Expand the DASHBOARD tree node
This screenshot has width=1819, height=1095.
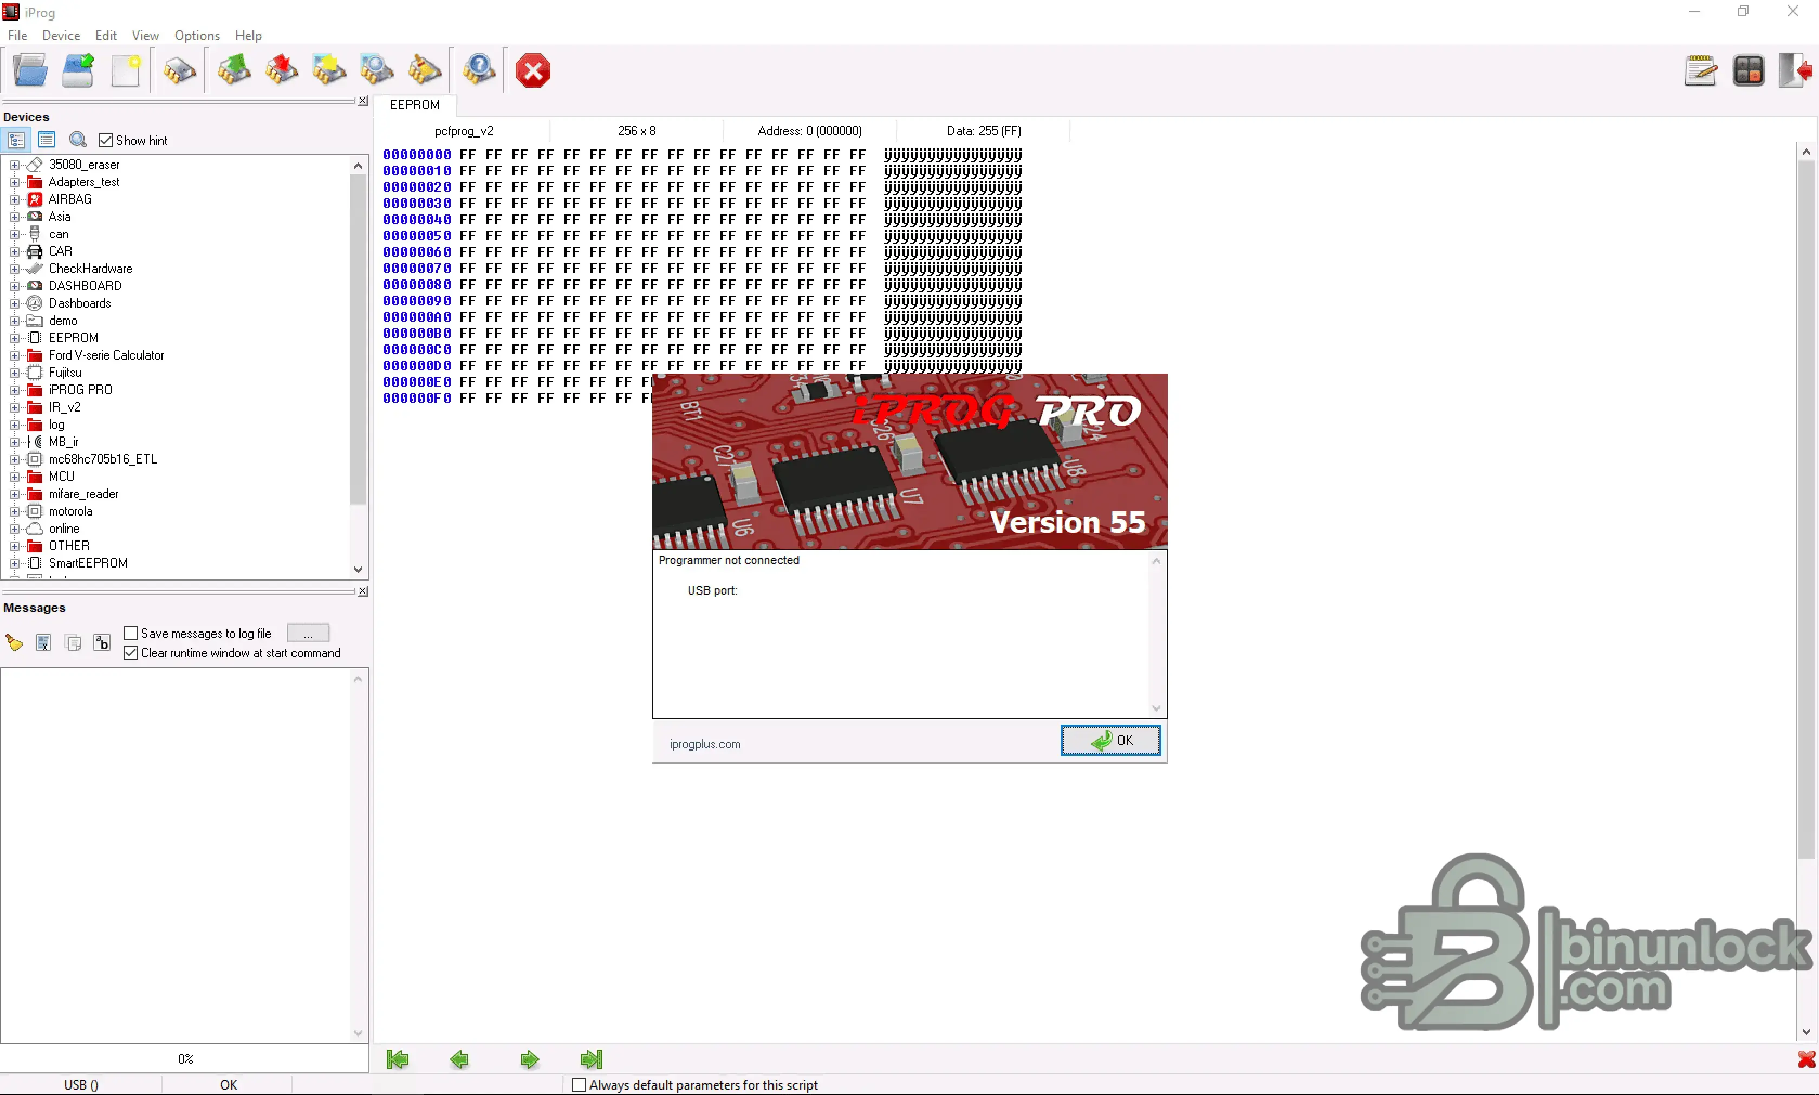pyautogui.click(x=14, y=285)
